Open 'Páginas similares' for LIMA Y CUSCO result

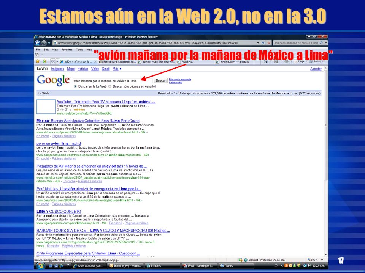(136, 223)
